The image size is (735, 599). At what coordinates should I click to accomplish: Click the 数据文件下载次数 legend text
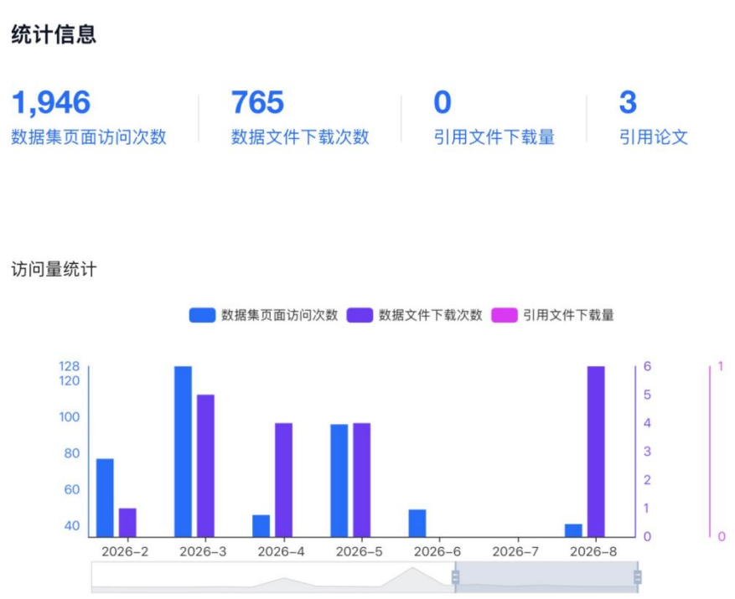[430, 315]
